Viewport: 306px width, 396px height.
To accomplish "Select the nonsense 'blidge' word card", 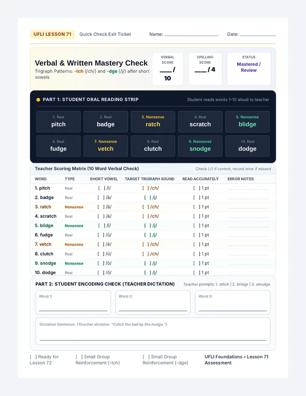I will click(247, 122).
